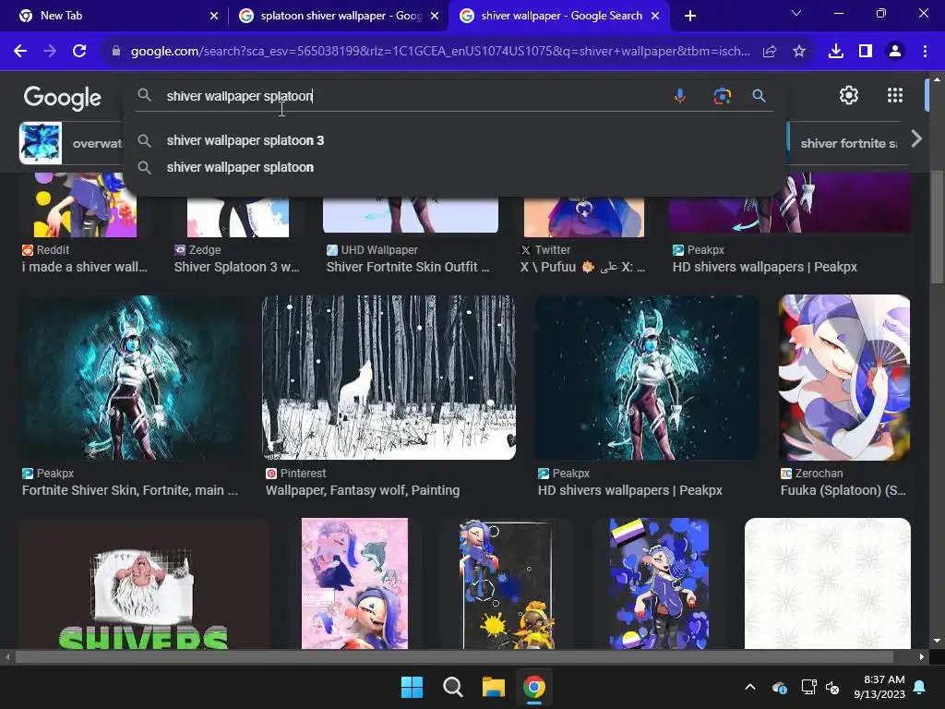Bookmark this page with the star icon
Screen dimensions: 945x709
click(799, 52)
